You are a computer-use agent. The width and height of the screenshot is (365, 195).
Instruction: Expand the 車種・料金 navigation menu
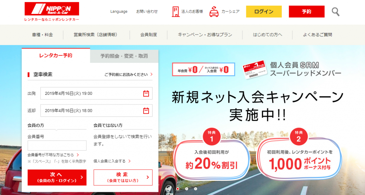[42, 35]
